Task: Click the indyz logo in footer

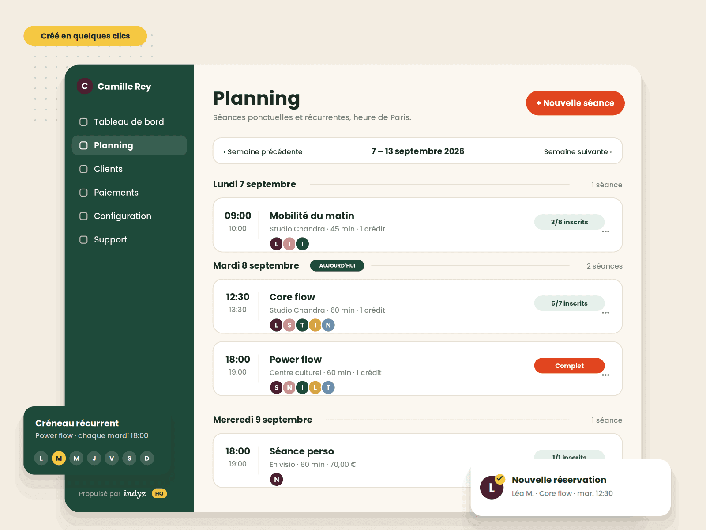Action: pos(135,493)
